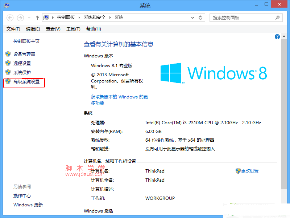Viewport: 290px width, 218px height.
Task: Click the 没有可用于此显示器的笔或触控输入 text
Action: click(x=180, y=149)
